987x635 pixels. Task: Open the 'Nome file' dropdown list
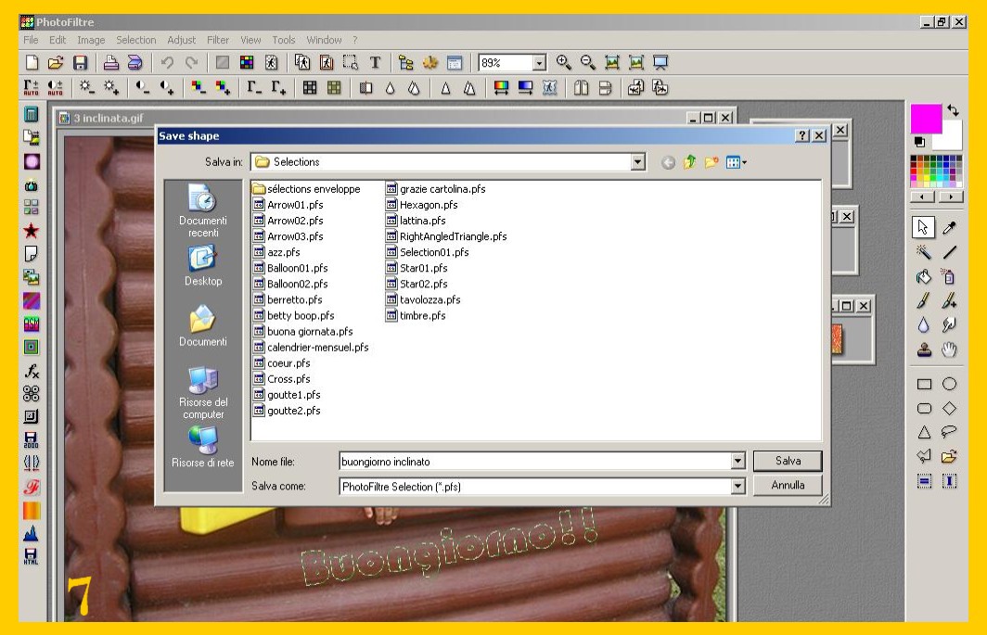pos(737,462)
